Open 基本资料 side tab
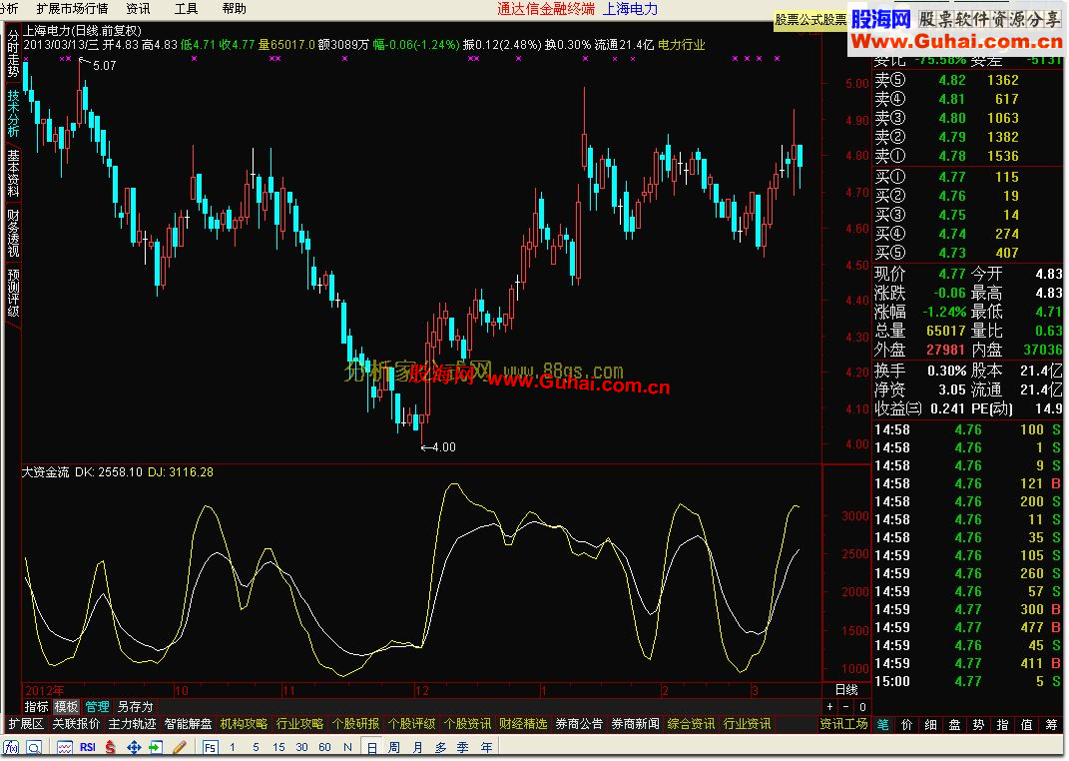This screenshot has width=1069, height=761. coord(13,173)
